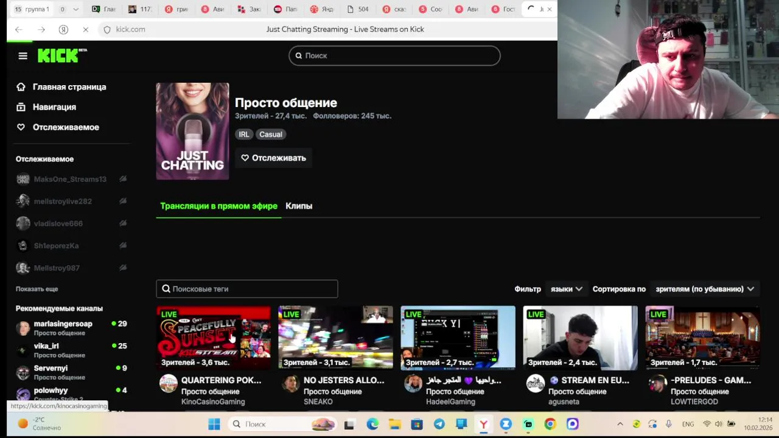This screenshot has width=779, height=438.
Task: Open Windows Start menu
Action: click(214, 424)
